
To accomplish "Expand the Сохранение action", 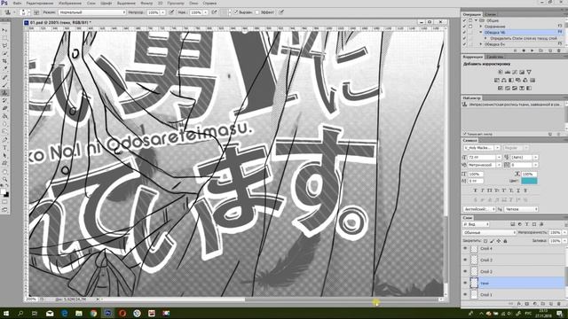I will pos(481,27).
